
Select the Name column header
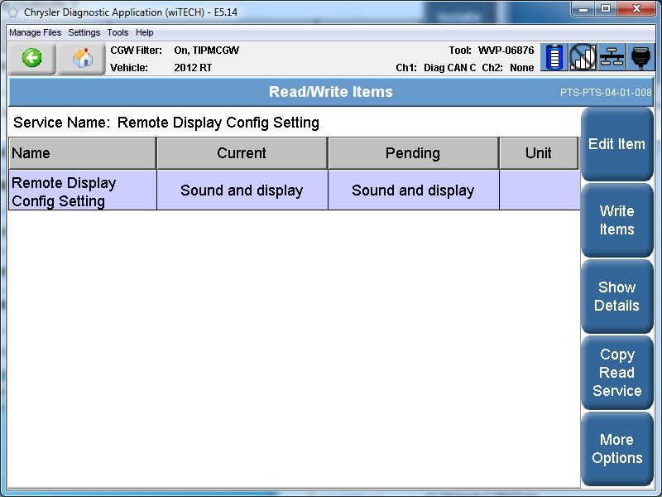[82, 153]
